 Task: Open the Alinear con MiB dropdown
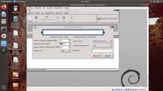(65, 51)
